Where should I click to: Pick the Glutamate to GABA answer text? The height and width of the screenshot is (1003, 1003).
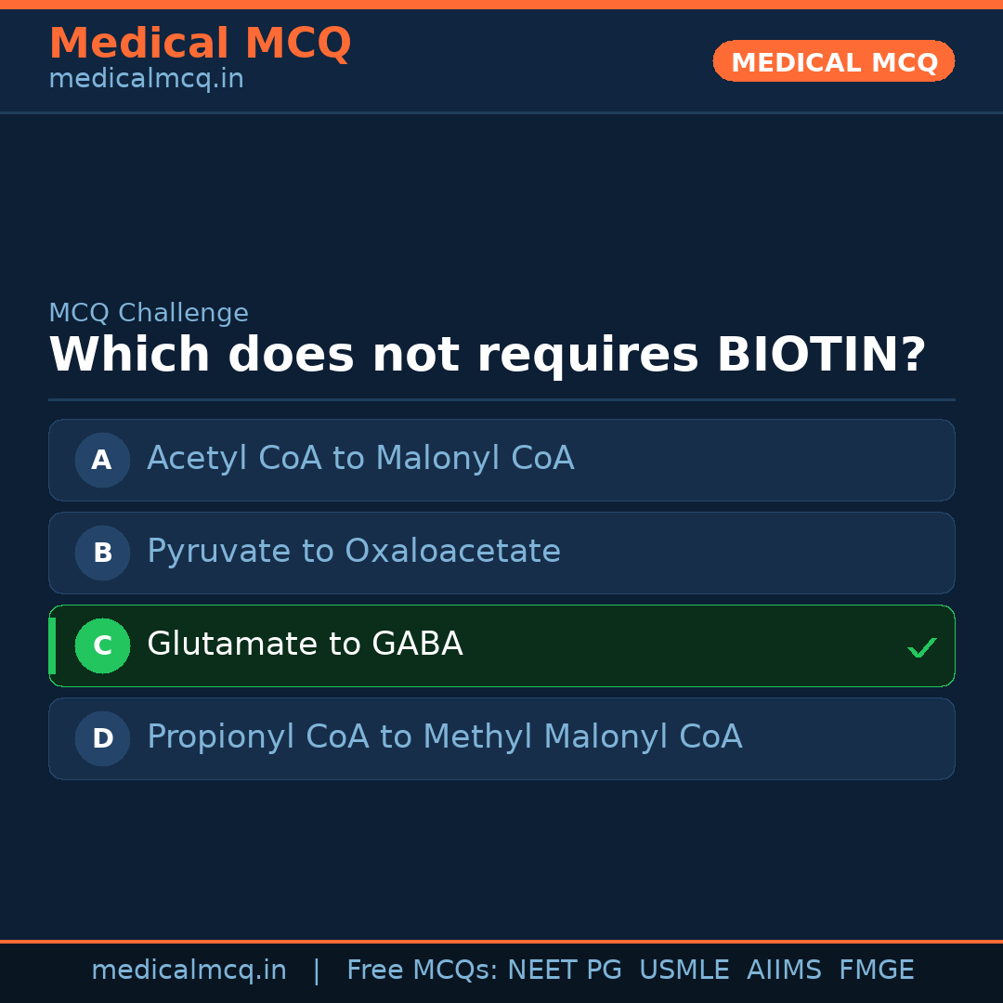[305, 645]
